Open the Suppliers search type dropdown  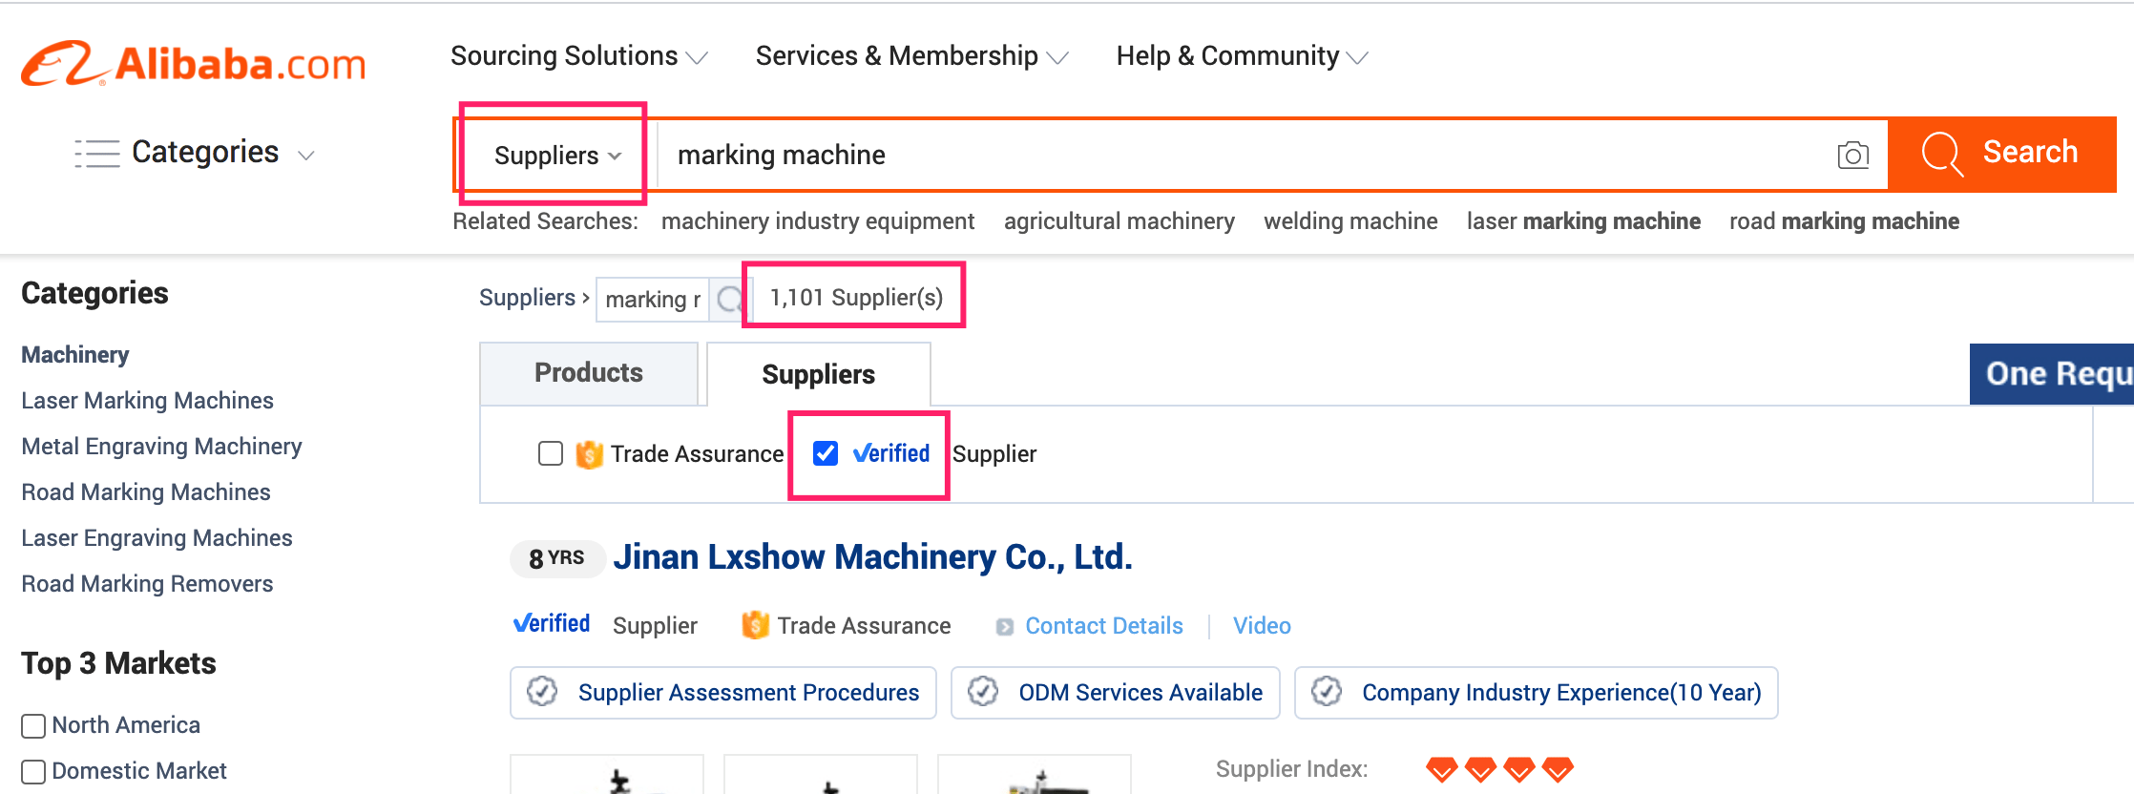coord(557,155)
